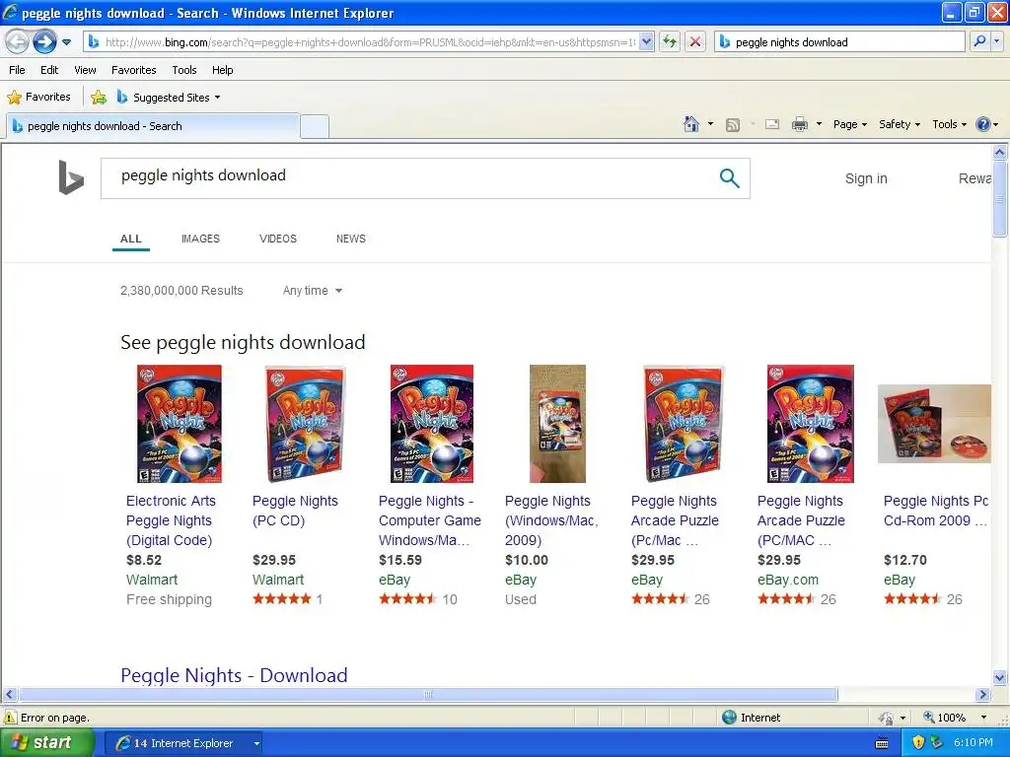Image resolution: width=1010 pixels, height=757 pixels.
Task: Open the View menu
Action: click(85, 70)
